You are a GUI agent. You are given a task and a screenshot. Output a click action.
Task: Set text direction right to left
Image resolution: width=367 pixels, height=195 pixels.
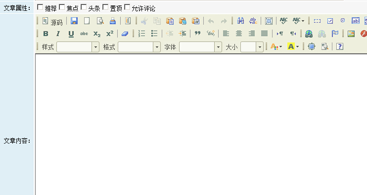coord(293,34)
